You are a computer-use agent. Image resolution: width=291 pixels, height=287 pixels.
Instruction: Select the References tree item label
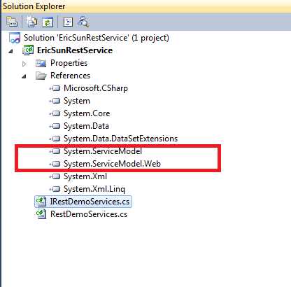[70, 76]
